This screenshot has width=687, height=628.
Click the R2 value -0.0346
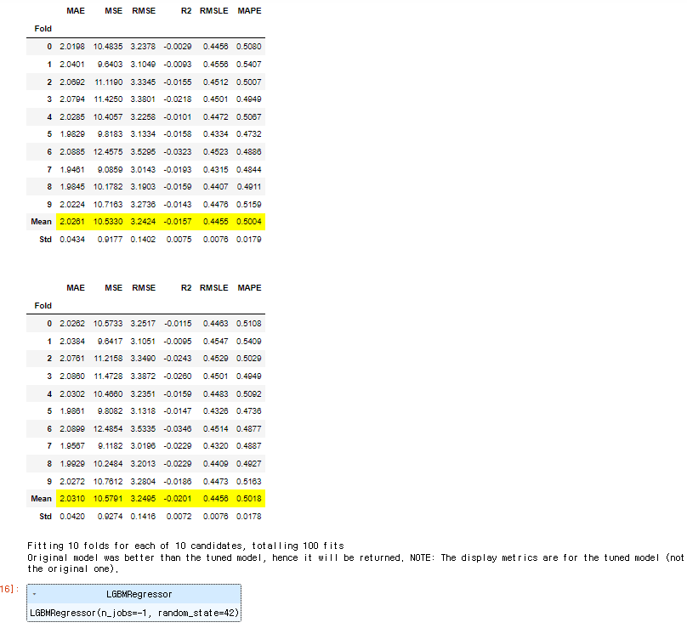178,429
